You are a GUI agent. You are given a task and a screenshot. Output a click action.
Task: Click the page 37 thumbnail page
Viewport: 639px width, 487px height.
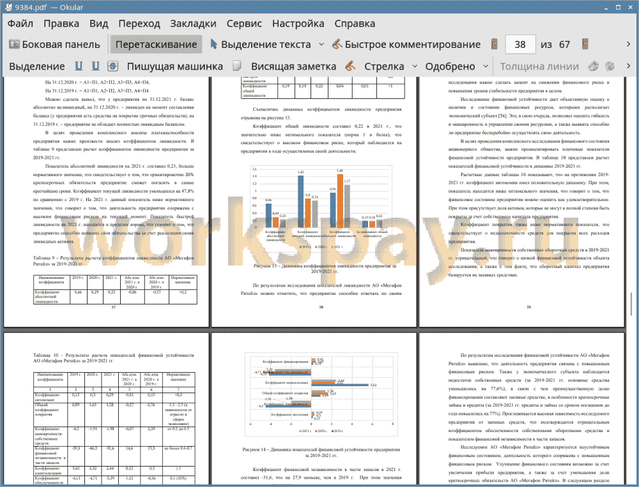click(x=106, y=202)
